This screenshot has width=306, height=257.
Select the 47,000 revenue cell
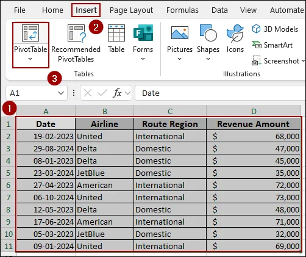pyautogui.click(x=254, y=148)
